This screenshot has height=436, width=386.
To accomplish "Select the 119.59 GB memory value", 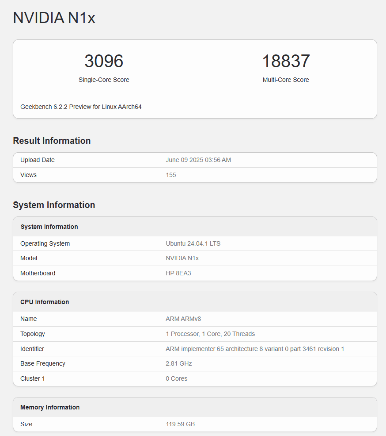I will tap(180, 424).
